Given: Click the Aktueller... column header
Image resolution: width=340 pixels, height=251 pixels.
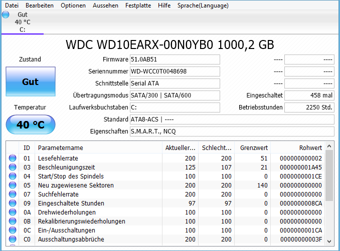Looking at the screenshot, I should [x=180, y=148].
